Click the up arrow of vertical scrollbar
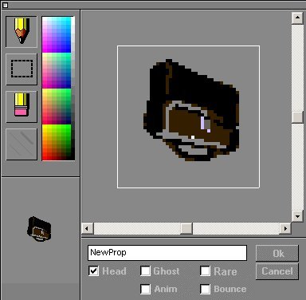306x300 pixels. [297, 18]
